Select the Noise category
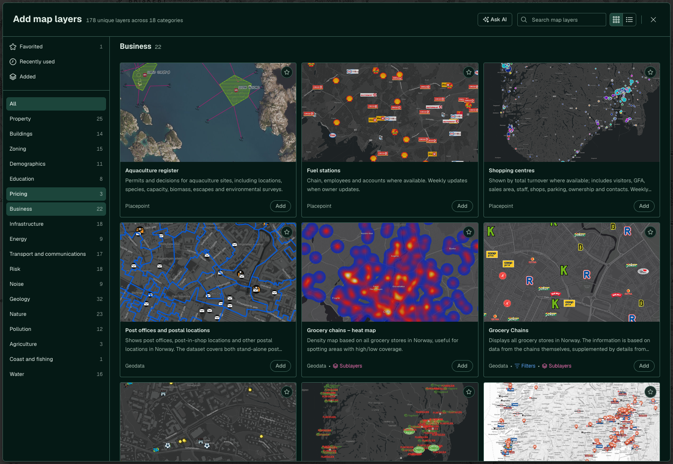This screenshot has width=673, height=464. pyautogui.click(x=56, y=284)
